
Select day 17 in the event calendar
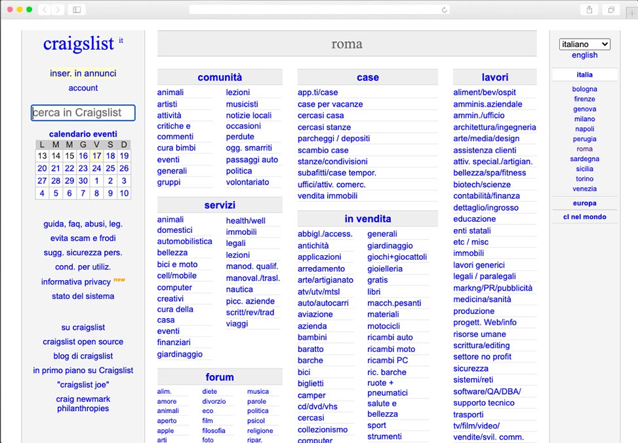pyautogui.click(x=96, y=156)
